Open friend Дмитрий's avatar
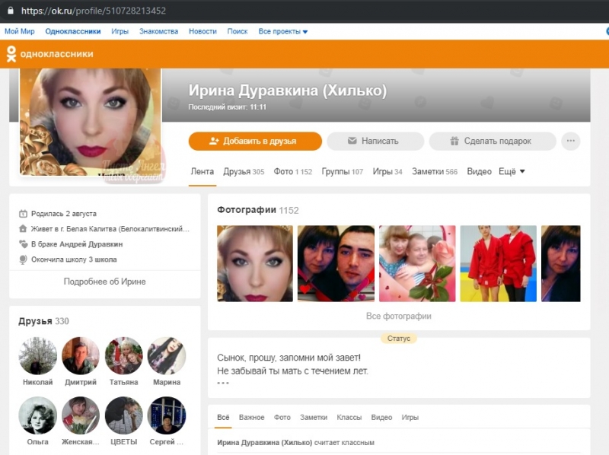This screenshot has height=455, width=609. [x=81, y=355]
